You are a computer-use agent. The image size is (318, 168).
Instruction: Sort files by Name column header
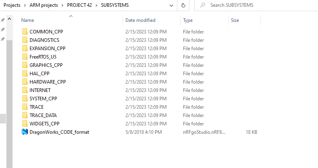click(x=28, y=20)
